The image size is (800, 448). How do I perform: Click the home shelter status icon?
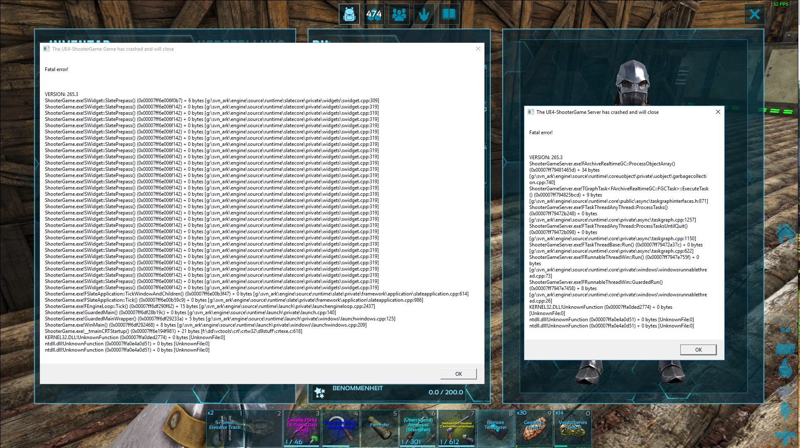[x=785, y=233]
